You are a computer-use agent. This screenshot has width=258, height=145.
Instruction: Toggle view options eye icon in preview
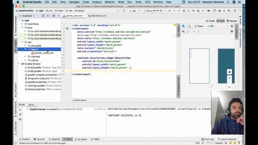click(x=183, y=31)
